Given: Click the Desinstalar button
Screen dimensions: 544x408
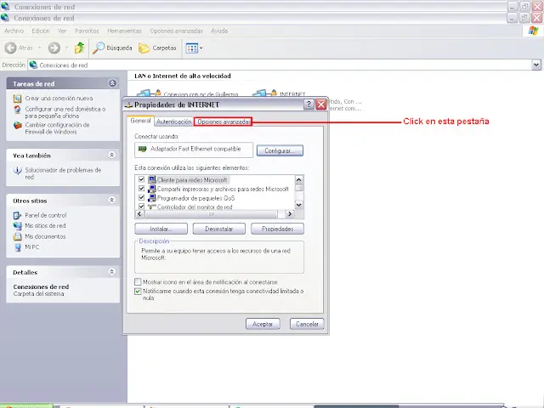Looking at the screenshot, I should point(219,229).
